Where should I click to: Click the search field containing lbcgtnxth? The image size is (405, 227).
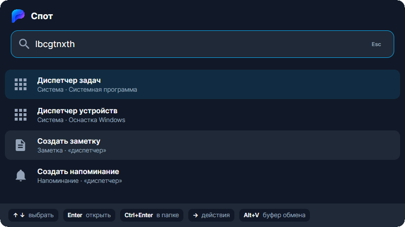202,44
